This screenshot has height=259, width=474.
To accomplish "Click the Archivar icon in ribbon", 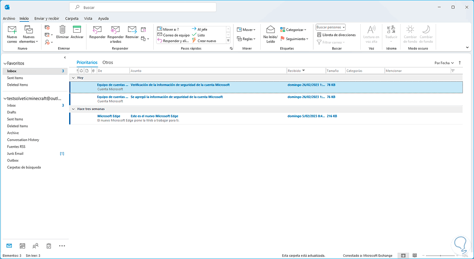I will pyautogui.click(x=77, y=30).
